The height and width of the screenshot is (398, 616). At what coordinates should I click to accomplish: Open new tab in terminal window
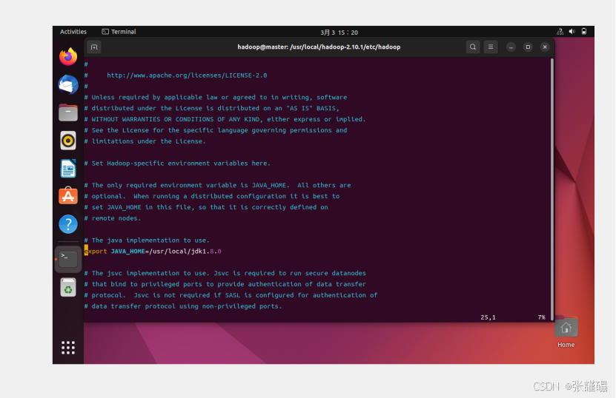(94, 47)
